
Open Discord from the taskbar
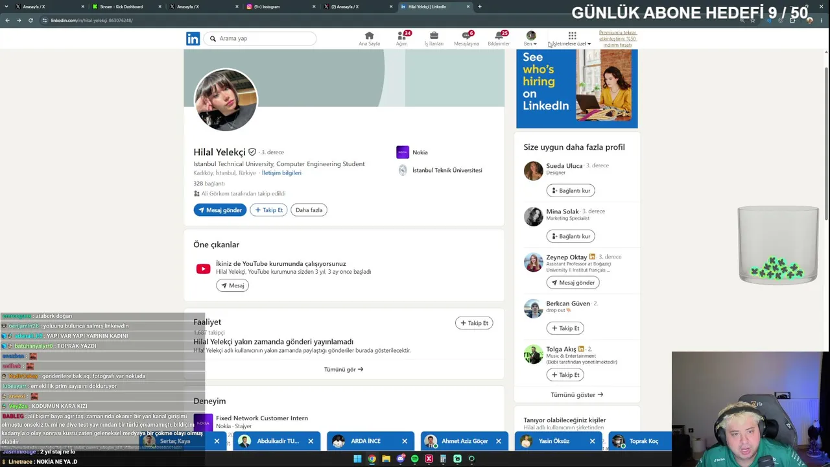tap(400, 459)
